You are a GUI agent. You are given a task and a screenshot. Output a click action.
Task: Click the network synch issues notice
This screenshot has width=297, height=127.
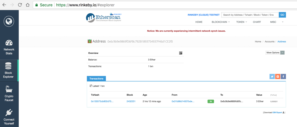click(x=186, y=31)
